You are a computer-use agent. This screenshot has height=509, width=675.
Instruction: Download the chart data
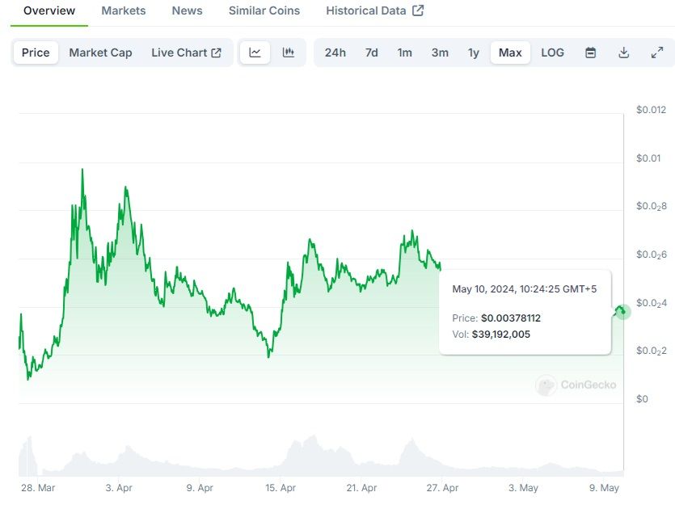(624, 53)
